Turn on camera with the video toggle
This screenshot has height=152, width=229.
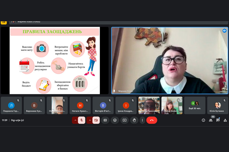coord(96,120)
